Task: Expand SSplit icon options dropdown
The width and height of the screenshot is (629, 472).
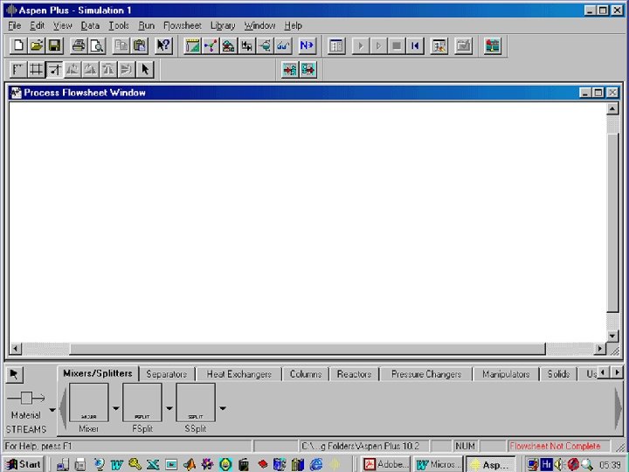Action: click(222, 408)
